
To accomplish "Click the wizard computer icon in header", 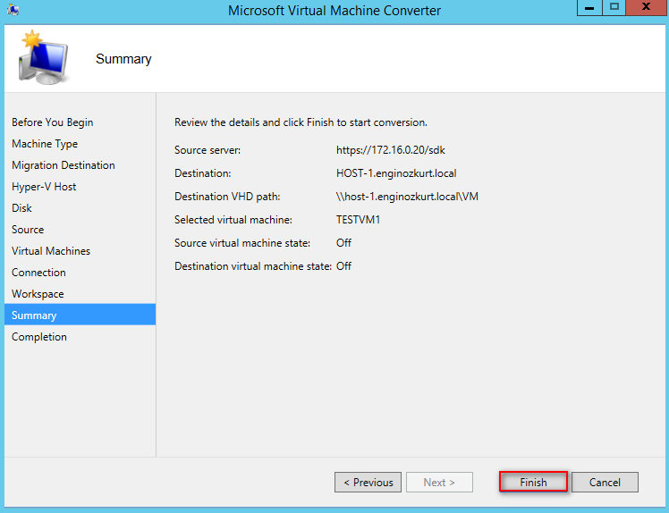I will pos(42,57).
